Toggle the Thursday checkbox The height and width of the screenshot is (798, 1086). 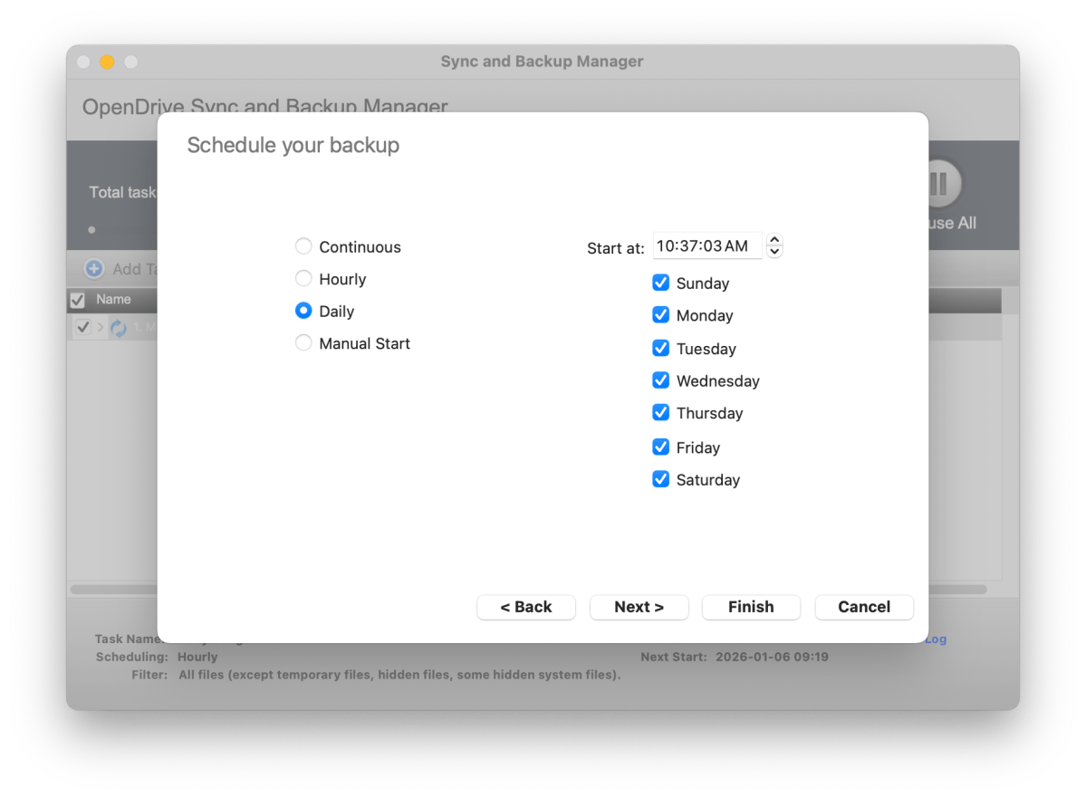661,413
